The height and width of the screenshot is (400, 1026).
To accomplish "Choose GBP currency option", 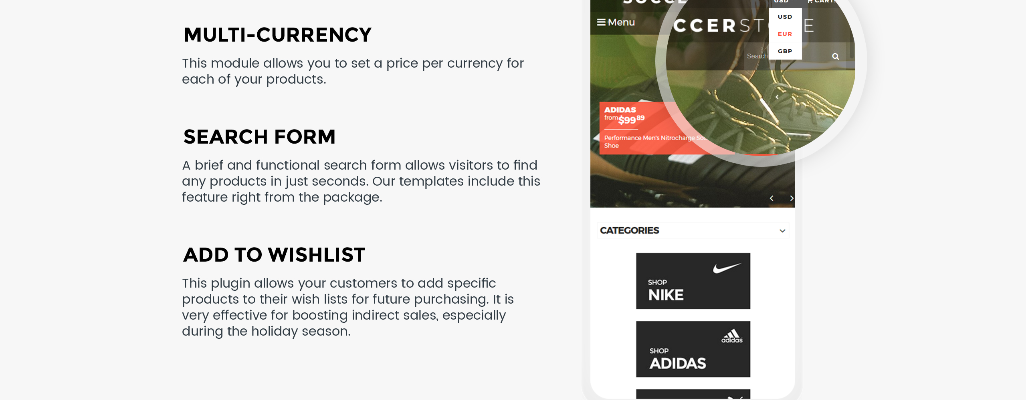I will click(x=785, y=51).
